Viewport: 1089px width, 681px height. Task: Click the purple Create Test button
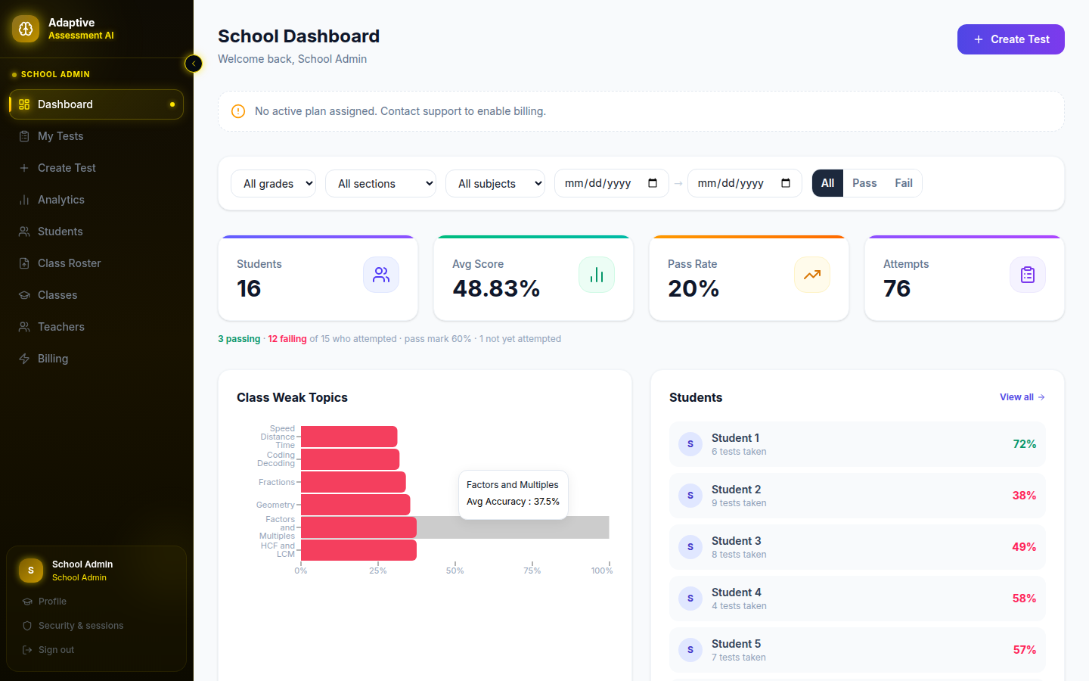[1011, 39]
